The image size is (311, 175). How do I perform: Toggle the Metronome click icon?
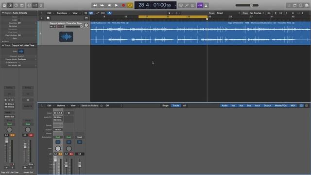coord(206,5)
